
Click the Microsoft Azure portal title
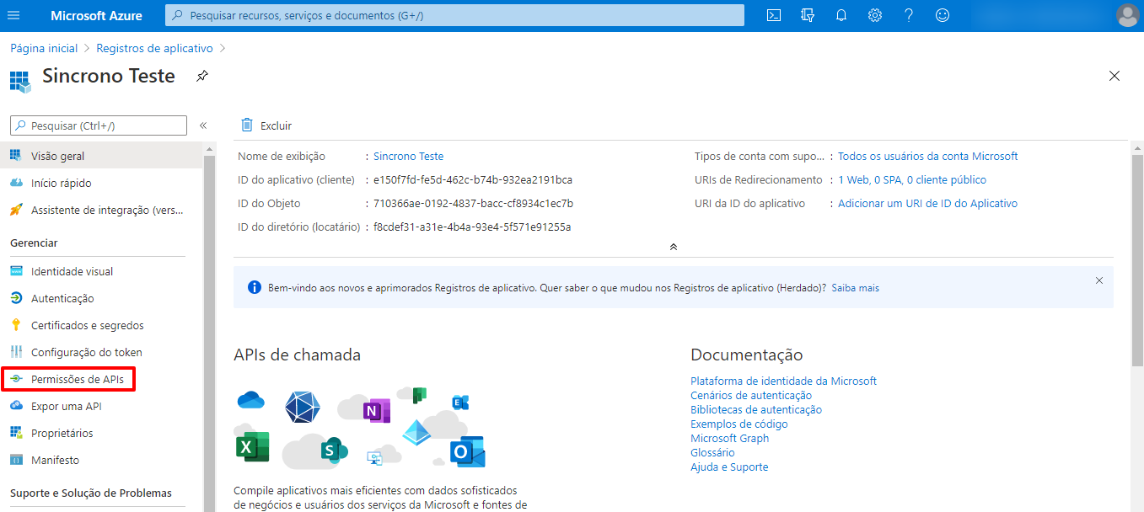click(x=96, y=15)
